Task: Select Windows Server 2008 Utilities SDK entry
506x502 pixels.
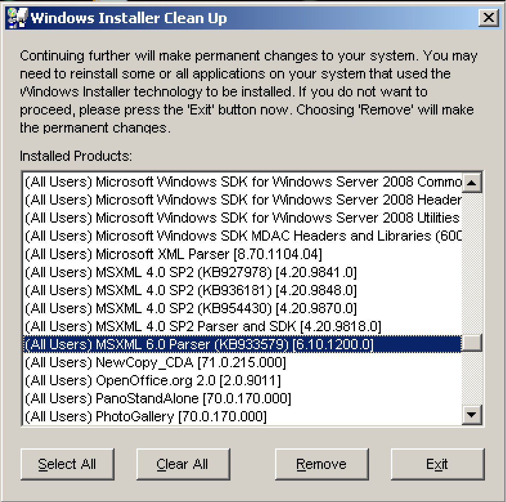Action: (242, 218)
